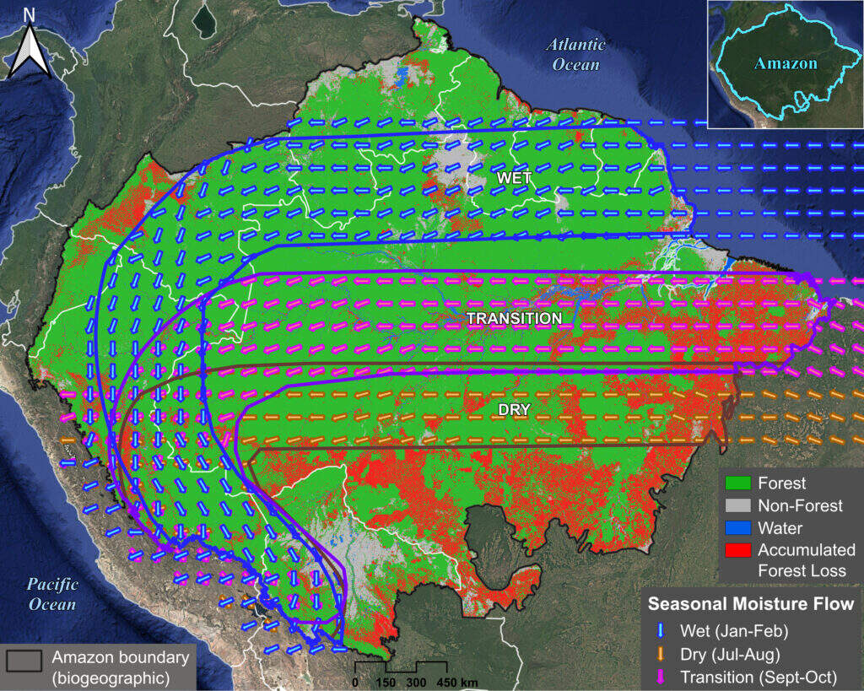
Task: Click the "Amazon boundary (biogeographic)" legend text
Action: click(120, 667)
